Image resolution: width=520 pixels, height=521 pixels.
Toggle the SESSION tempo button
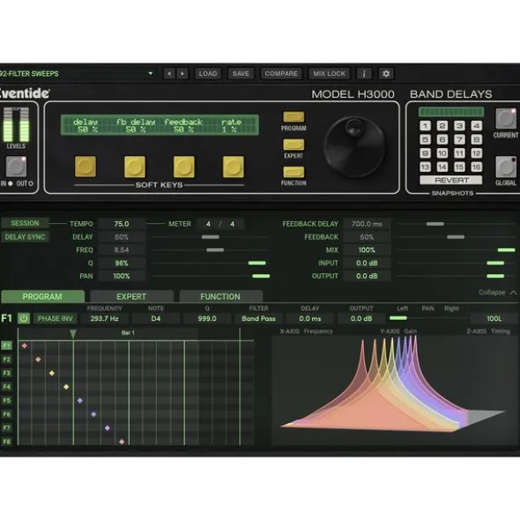[25, 223]
